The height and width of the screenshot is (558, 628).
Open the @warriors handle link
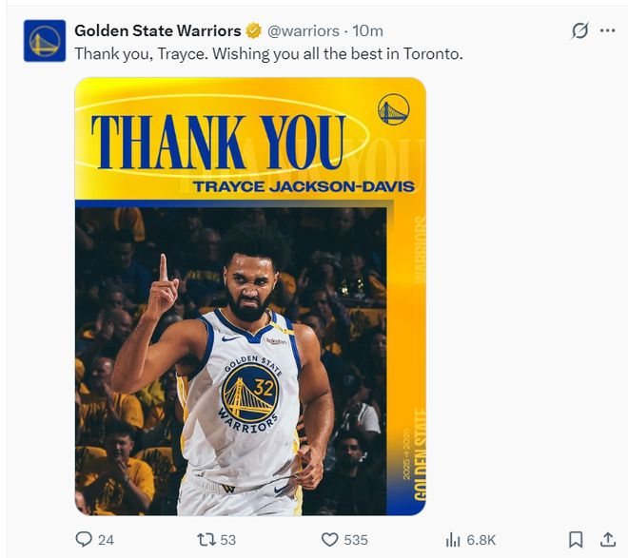pos(304,30)
